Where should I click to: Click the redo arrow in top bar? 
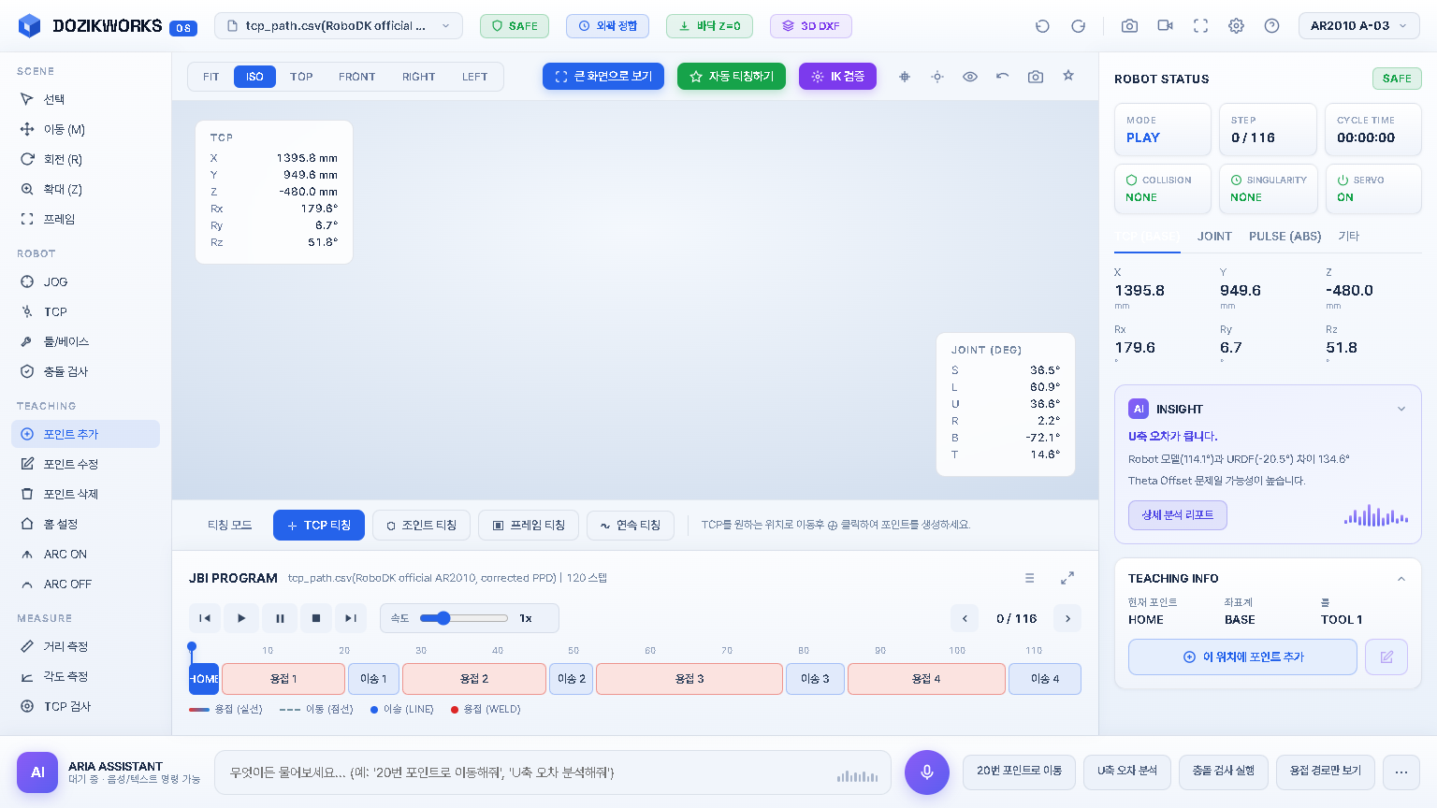pyautogui.click(x=1078, y=26)
